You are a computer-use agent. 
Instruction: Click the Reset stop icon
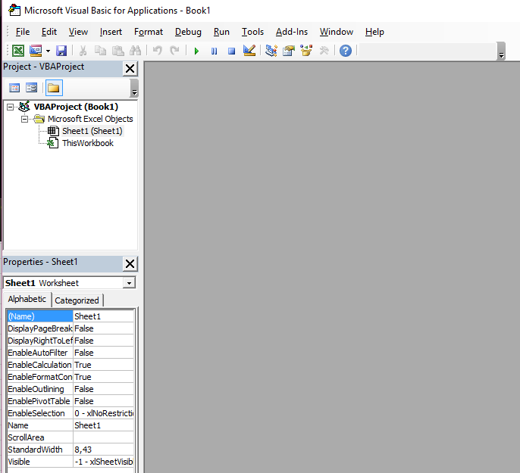tap(231, 51)
